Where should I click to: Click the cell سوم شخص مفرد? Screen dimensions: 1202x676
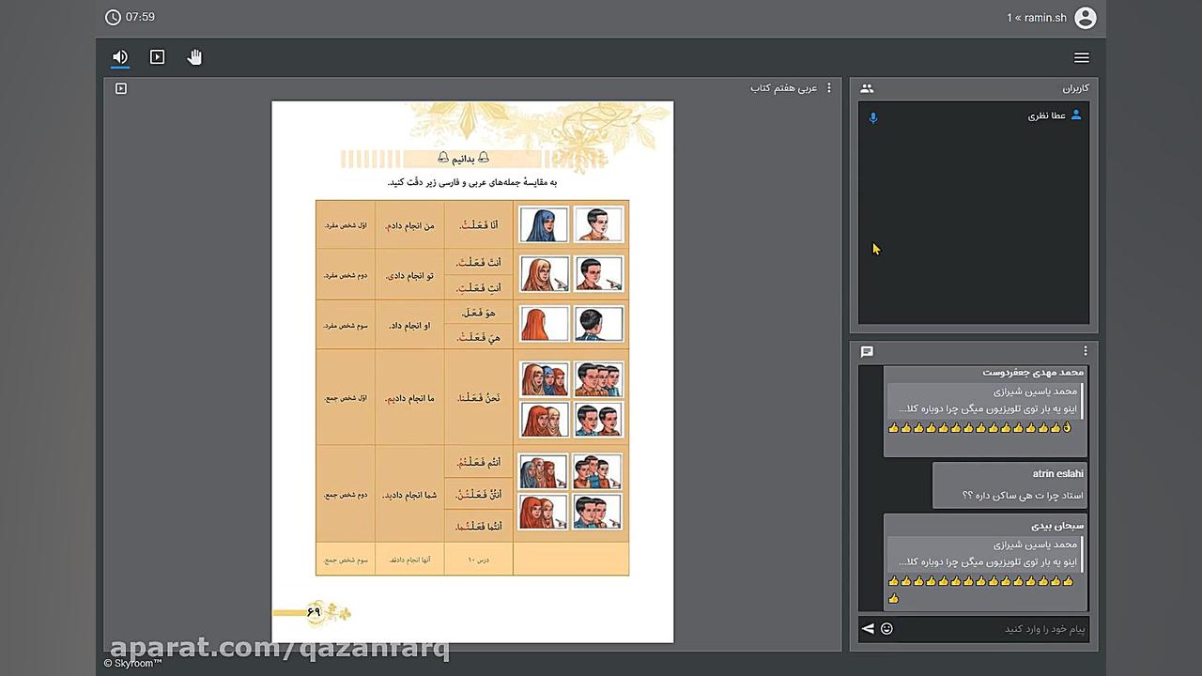[x=346, y=325]
